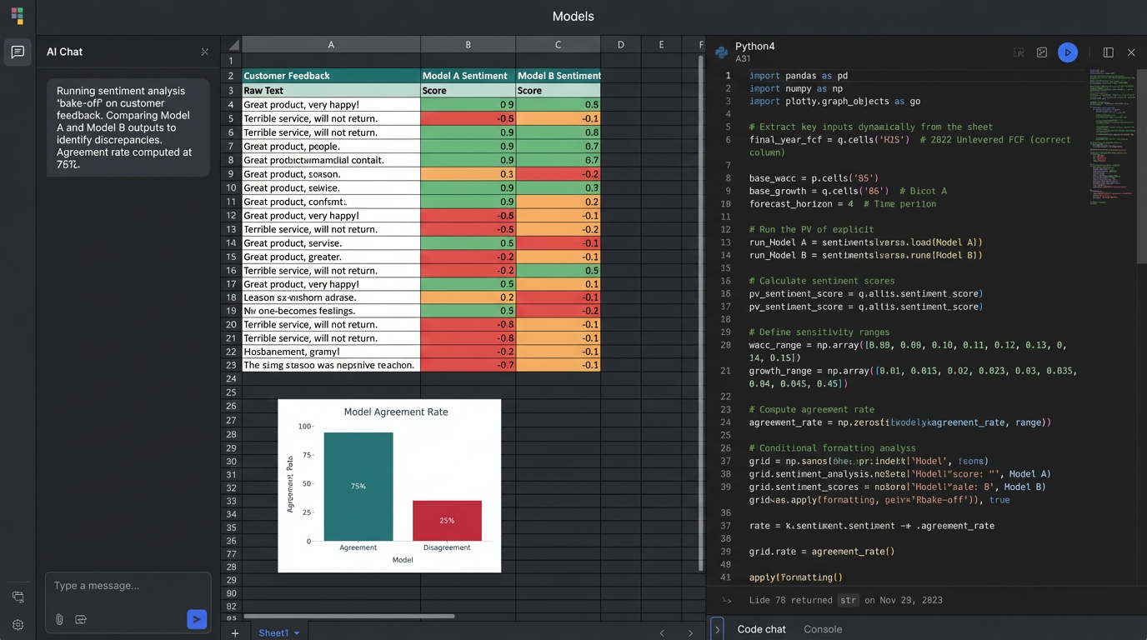The image size is (1147, 640).
Task: Click cell 'Great product, greater.'
Action: pos(331,257)
